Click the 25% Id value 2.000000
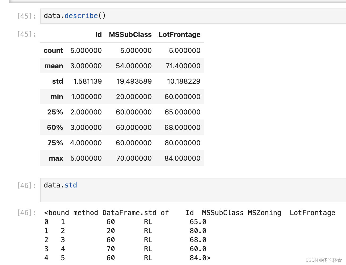 click(x=86, y=112)
